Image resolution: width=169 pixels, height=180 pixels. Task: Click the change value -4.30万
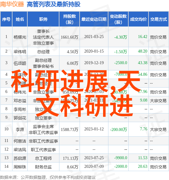121,37
